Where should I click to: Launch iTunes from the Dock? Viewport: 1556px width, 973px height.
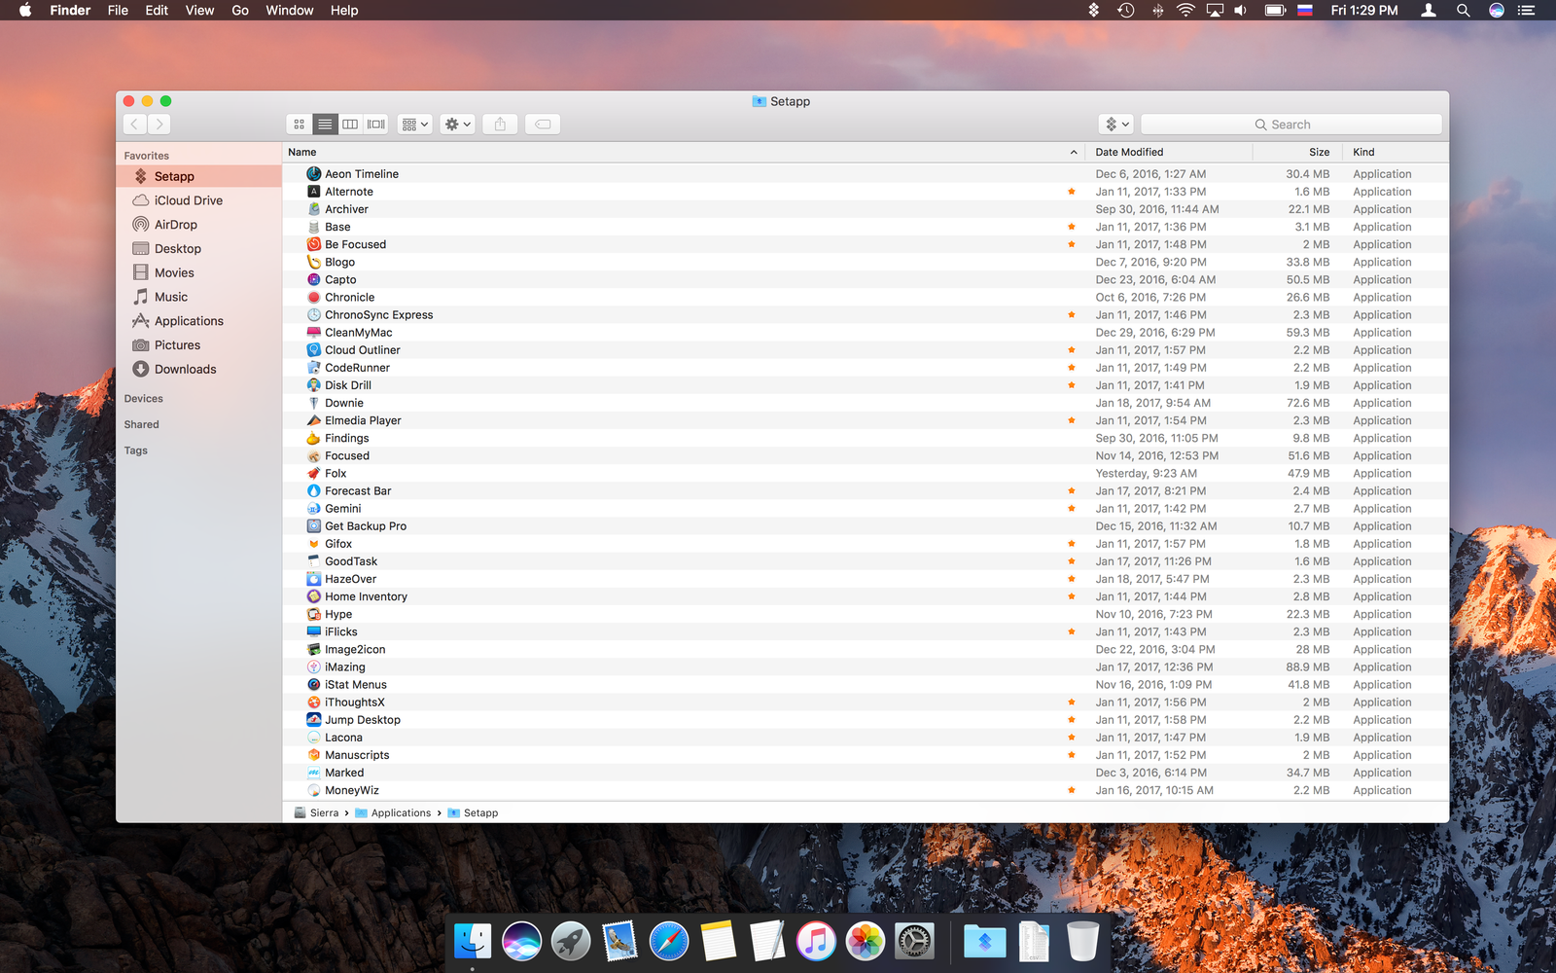pyautogui.click(x=816, y=941)
